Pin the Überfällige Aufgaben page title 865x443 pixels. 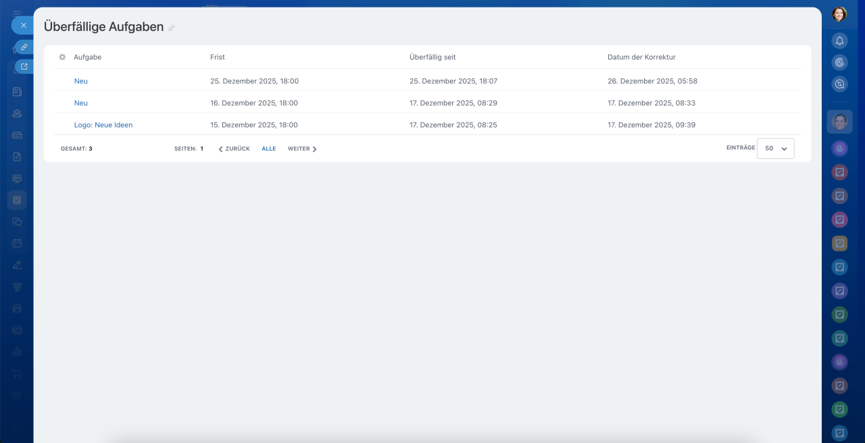tap(172, 28)
